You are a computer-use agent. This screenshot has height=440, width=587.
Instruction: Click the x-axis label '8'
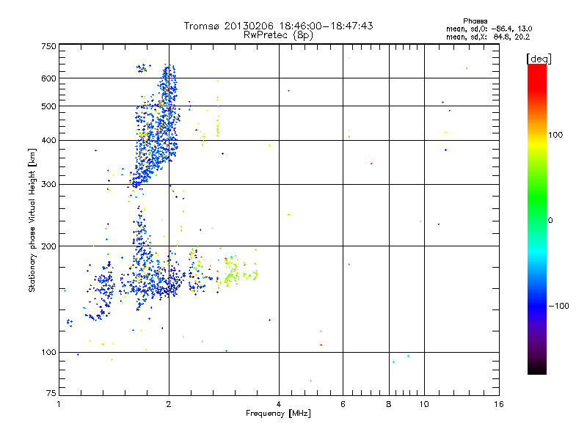389,404
